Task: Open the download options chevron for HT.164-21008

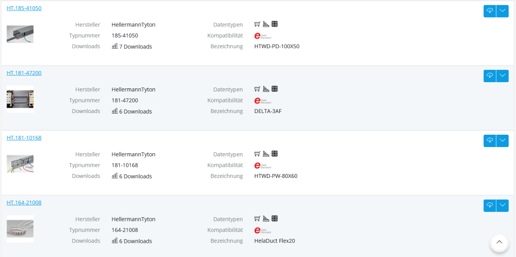Action: pos(502,206)
